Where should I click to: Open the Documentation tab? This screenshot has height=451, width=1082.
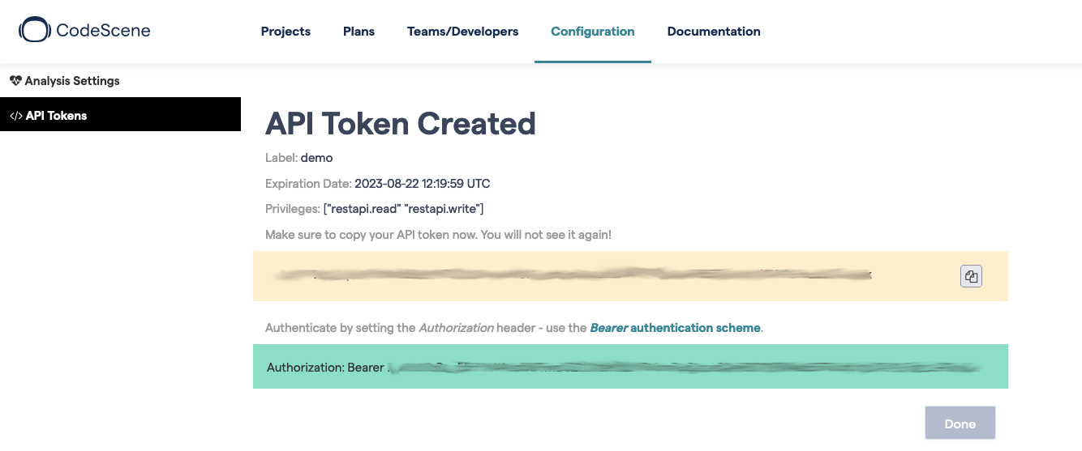coord(714,32)
